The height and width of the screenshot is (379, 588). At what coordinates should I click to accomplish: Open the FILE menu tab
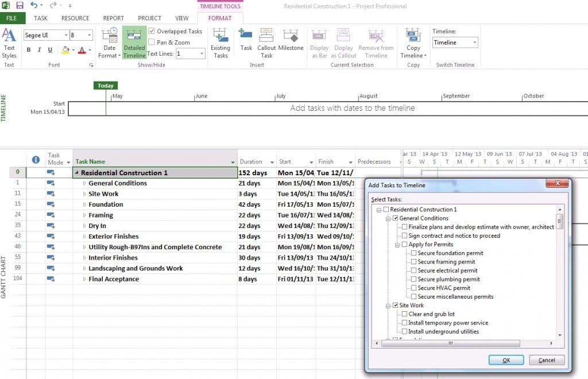(x=11, y=18)
